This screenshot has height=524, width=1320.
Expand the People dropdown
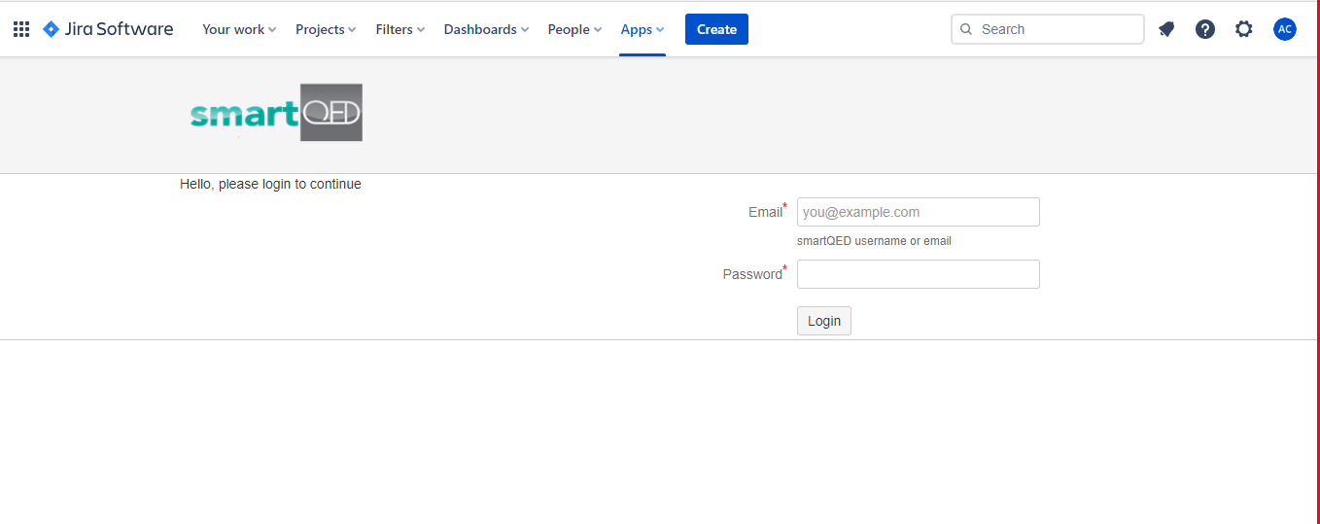(574, 29)
